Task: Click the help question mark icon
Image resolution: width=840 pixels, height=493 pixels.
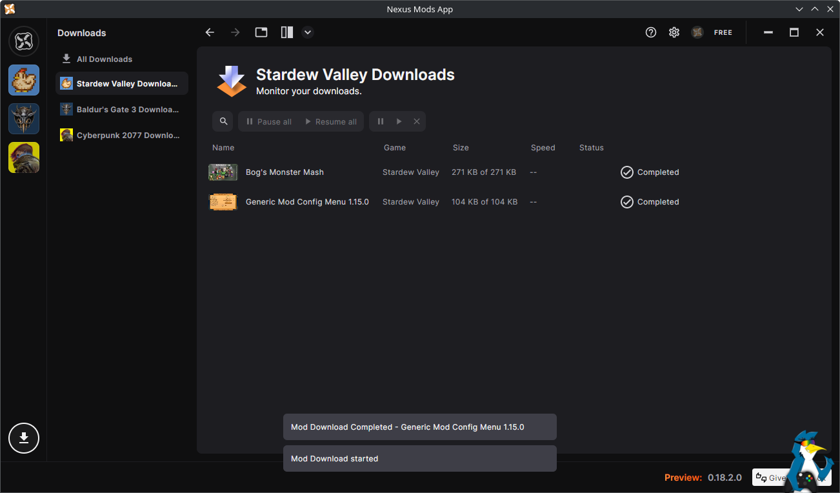Action: (x=651, y=32)
